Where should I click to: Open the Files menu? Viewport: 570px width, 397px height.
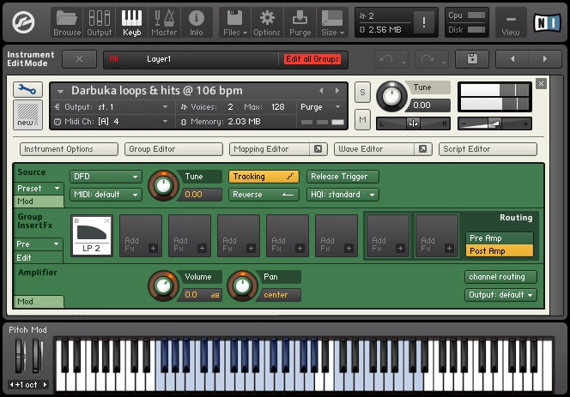[x=235, y=22]
